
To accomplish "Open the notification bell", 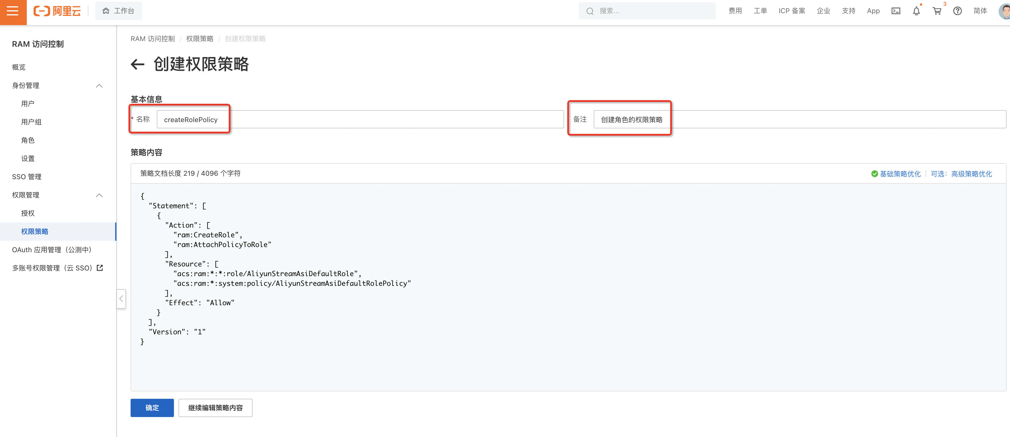I will pyautogui.click(x=916, y=11).
